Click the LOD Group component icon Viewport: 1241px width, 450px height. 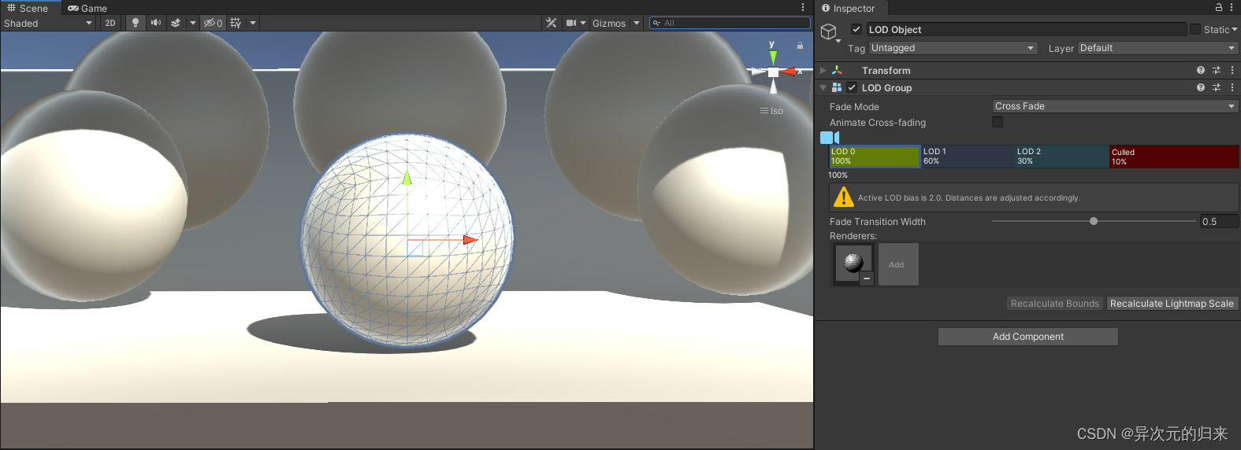click(x=837, y=87)
